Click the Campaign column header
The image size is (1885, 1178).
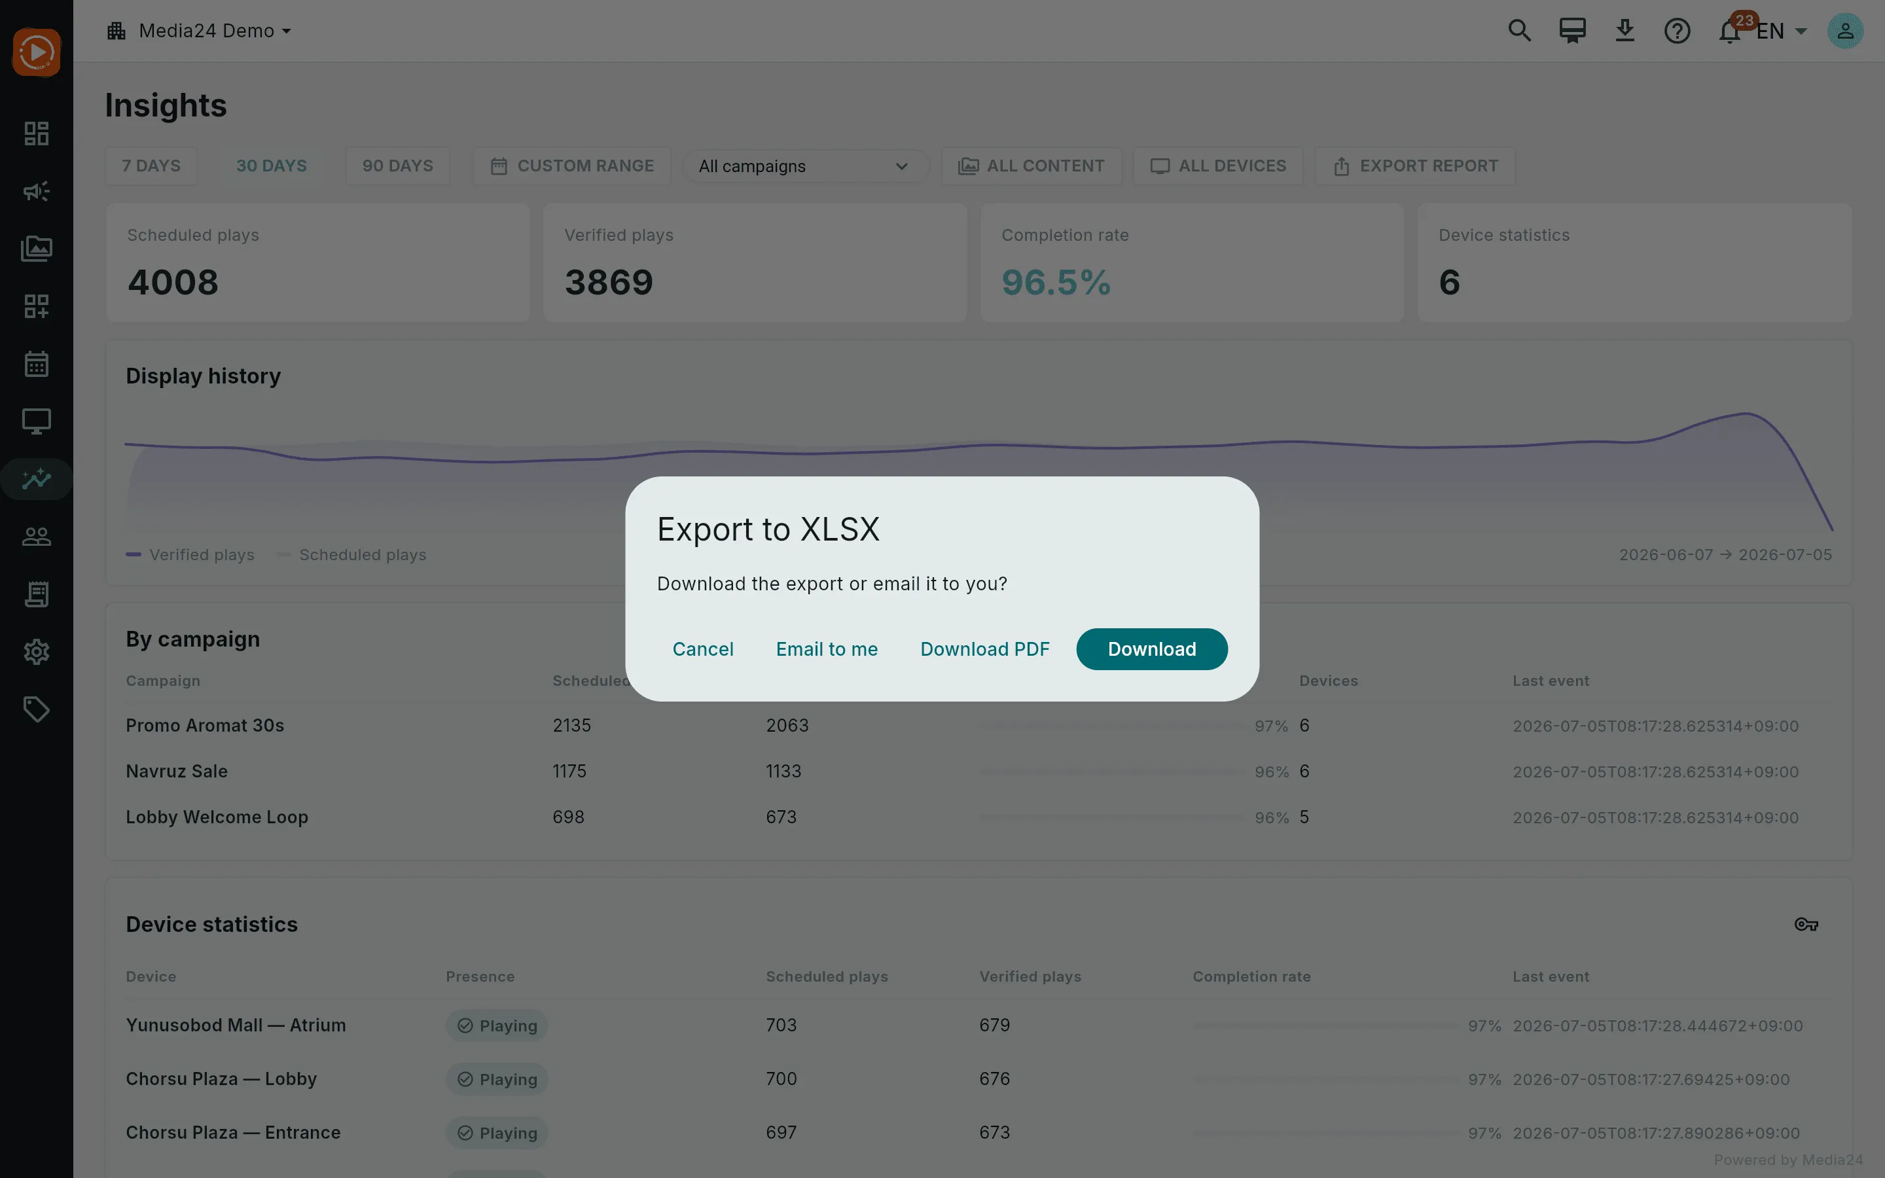click(x=163, y=681)
